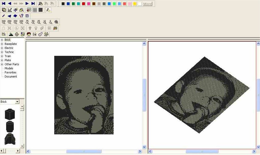Add a quad primitive
The image size is (260, 155).
tap(15, 16)
